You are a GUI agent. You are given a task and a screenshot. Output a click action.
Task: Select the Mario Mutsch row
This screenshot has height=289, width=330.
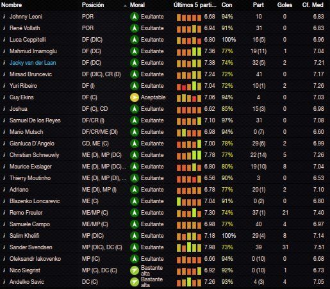click(x=165, y=132)
